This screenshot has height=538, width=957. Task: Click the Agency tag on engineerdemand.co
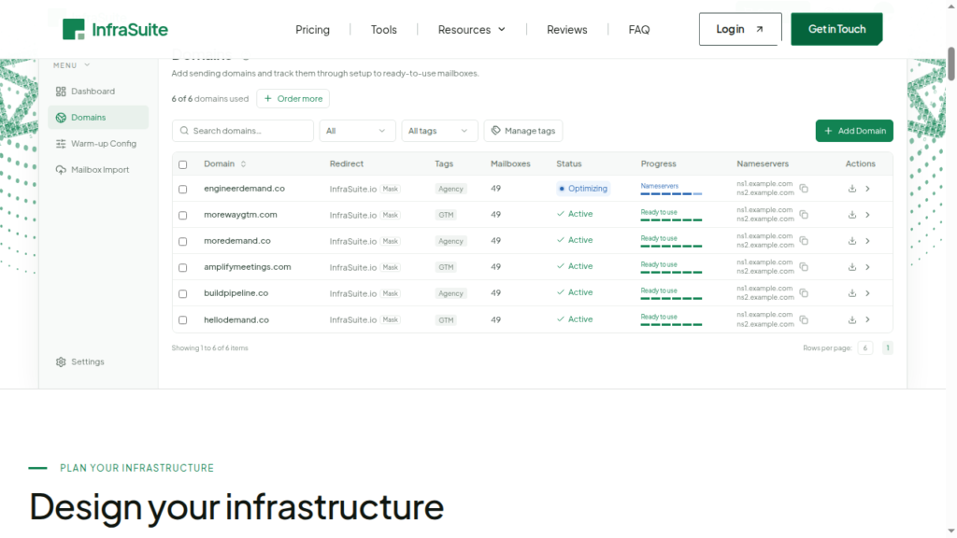pos(450,189)
